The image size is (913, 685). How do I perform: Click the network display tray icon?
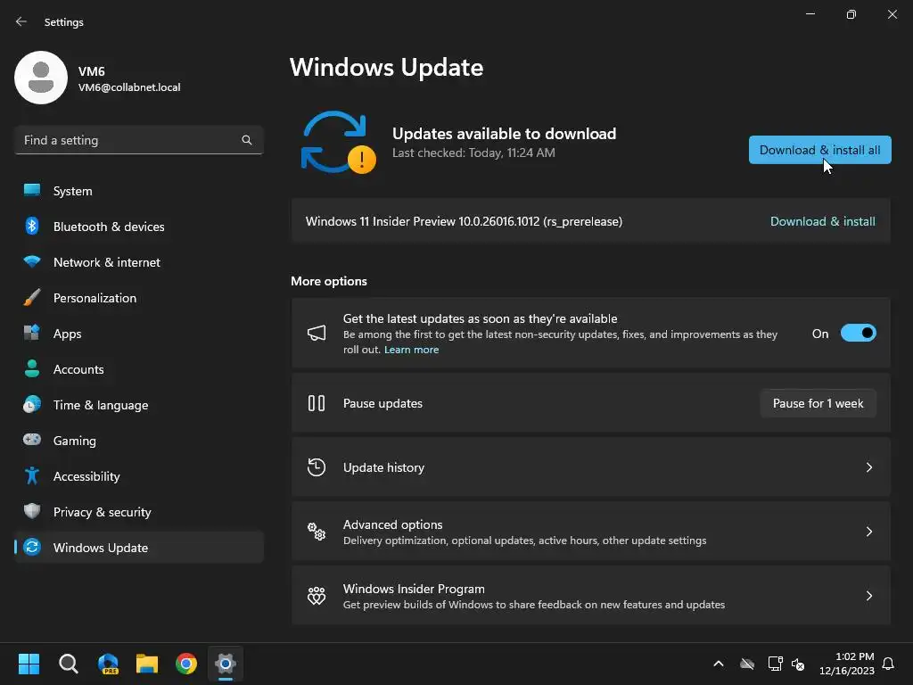(775, 664)
